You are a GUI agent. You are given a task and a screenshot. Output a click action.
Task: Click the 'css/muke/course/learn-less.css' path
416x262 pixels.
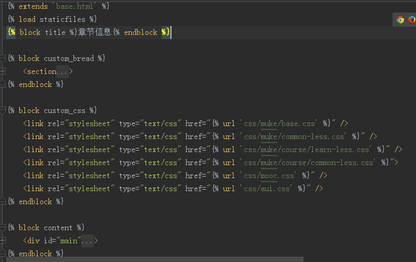click(x=305, y=149)
